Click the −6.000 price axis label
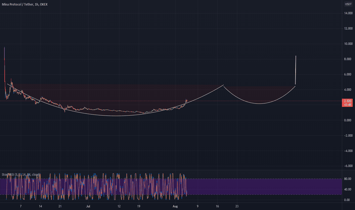Viewport: 355px width, 210px height. pos(348,166)
